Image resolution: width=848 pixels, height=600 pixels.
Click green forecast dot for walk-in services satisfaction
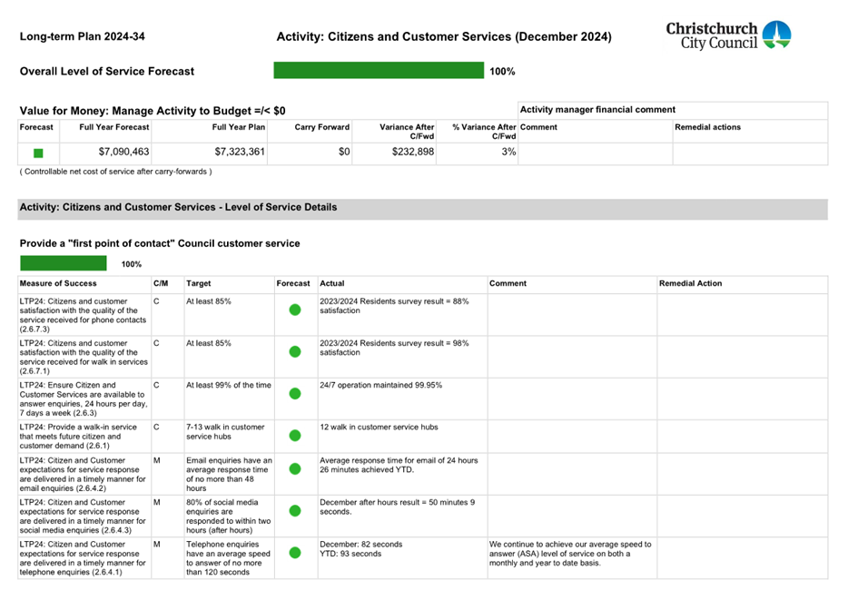tap(294, 352)
